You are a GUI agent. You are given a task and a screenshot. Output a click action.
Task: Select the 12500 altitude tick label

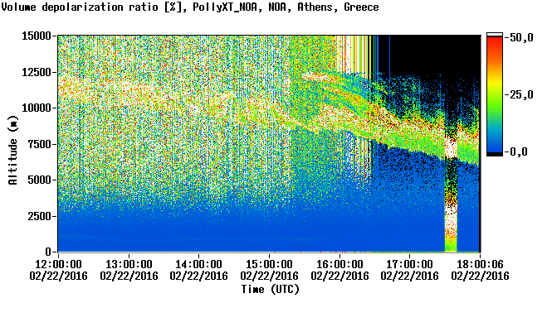point(37,72)
